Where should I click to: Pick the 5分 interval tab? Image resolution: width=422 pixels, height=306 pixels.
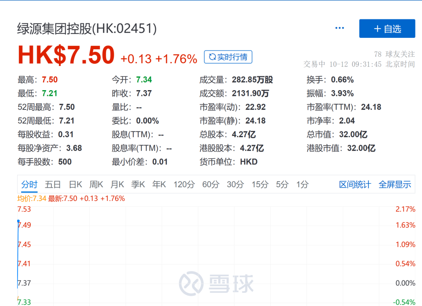pyautogui.click(x=282, y=185)
